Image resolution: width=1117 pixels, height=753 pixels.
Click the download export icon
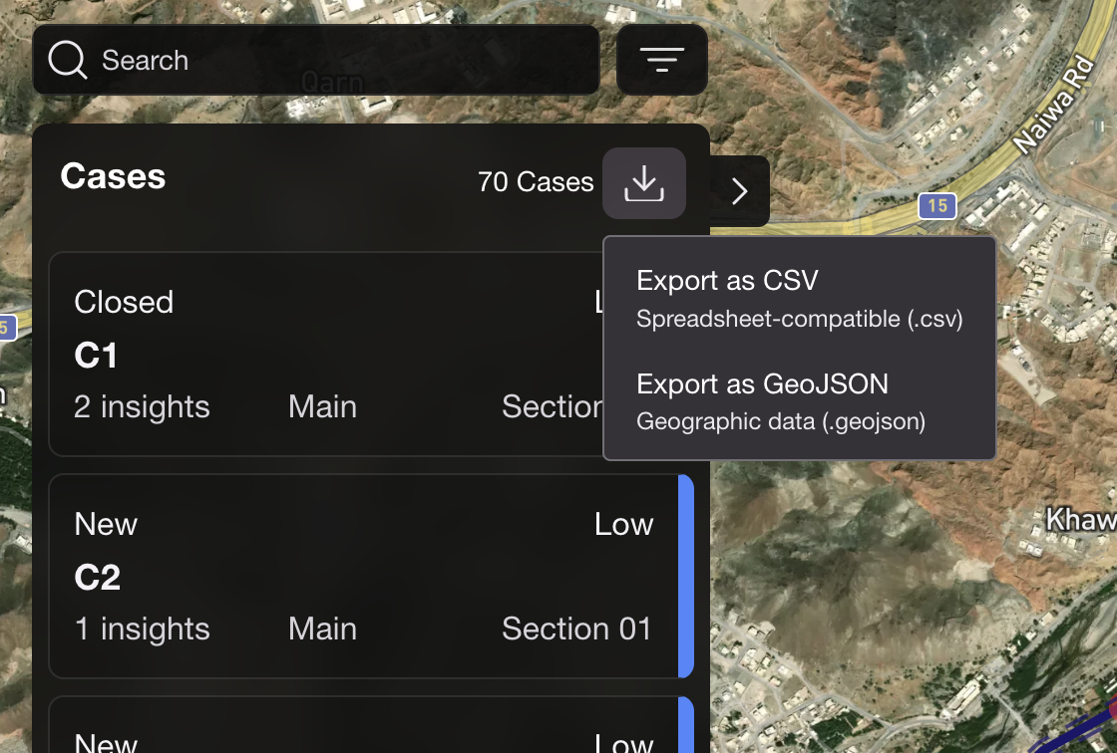pyautogui.click(x=644, y=183)
